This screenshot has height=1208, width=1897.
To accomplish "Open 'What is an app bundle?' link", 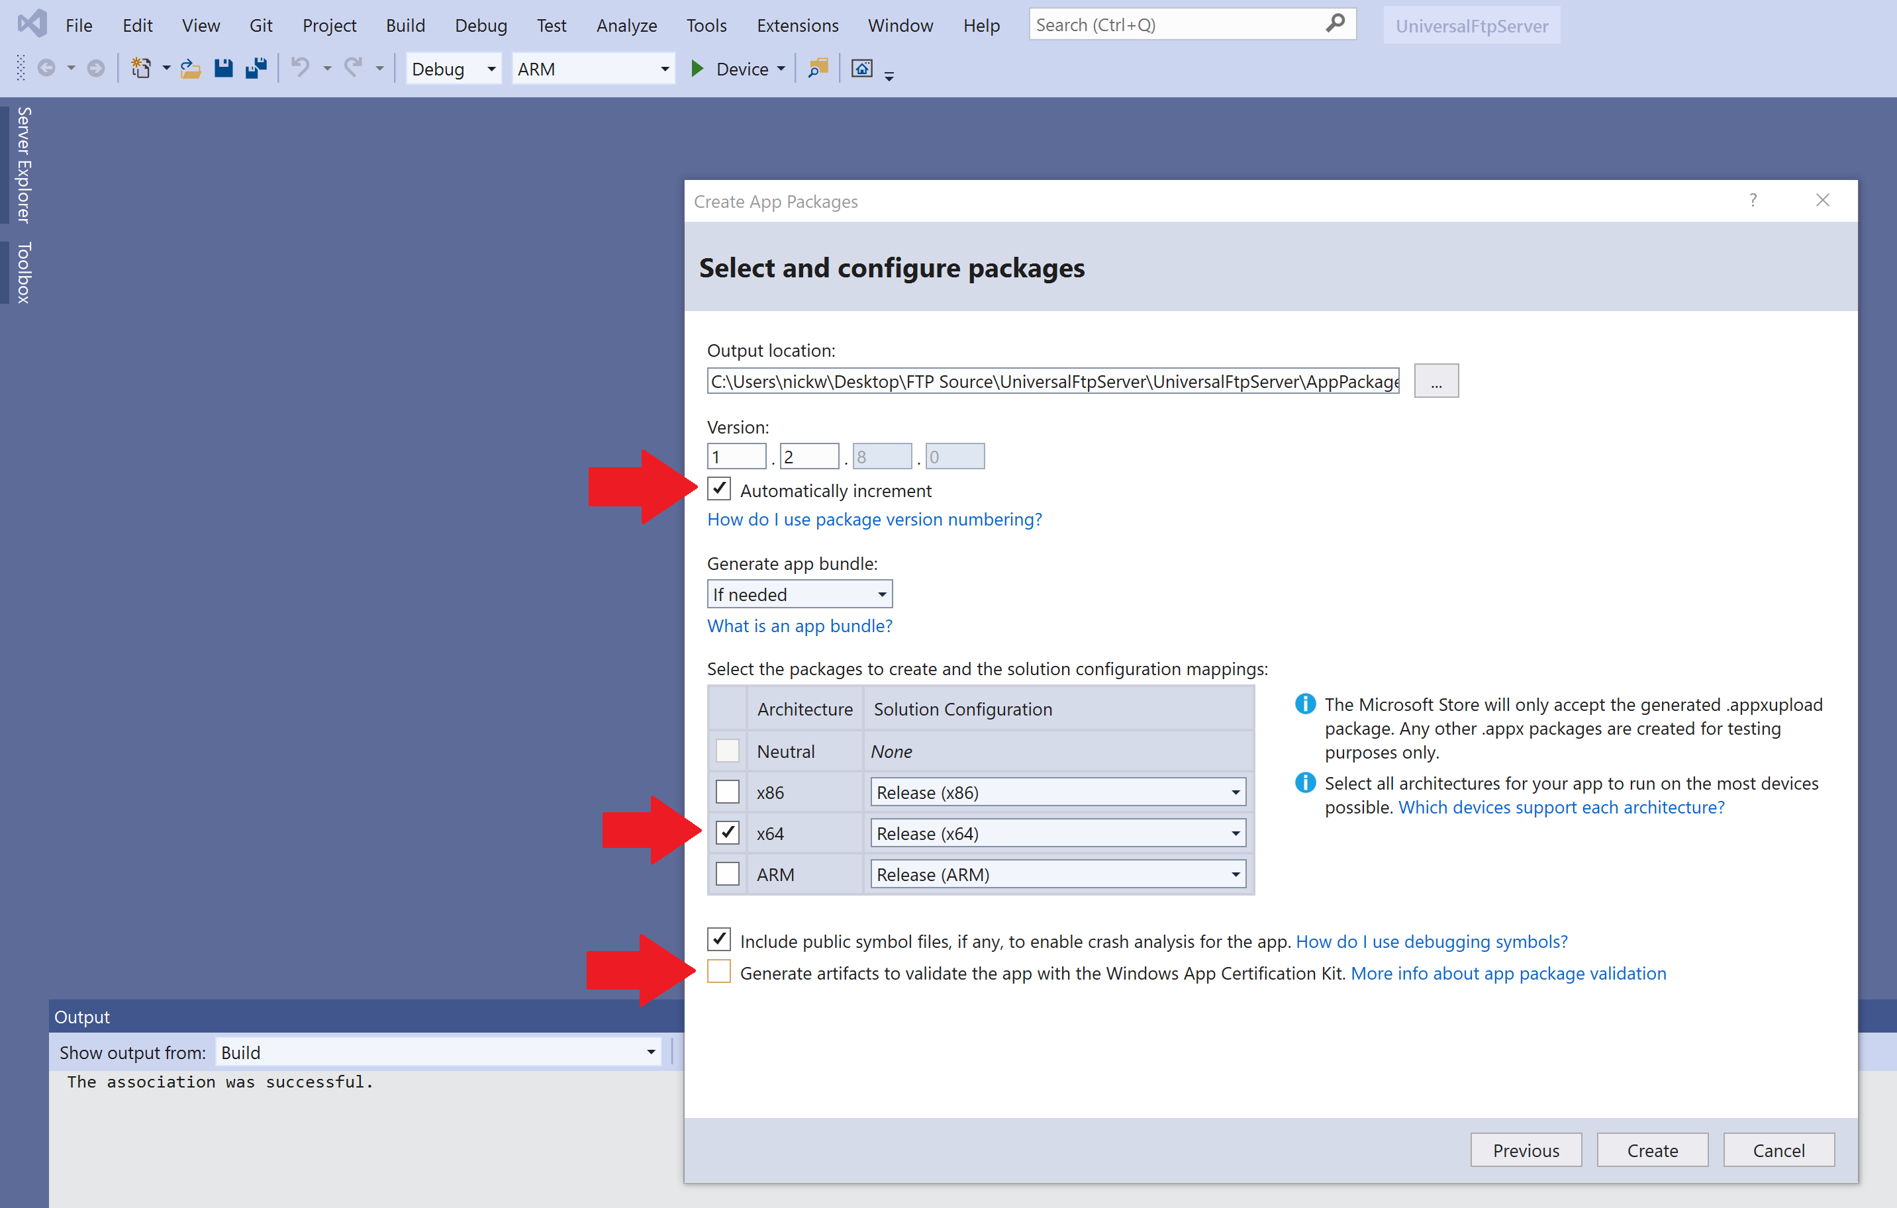I will coord(799,626).
